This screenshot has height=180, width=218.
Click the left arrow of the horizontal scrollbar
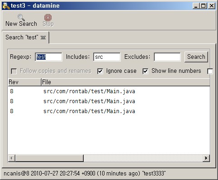point(12,158)
